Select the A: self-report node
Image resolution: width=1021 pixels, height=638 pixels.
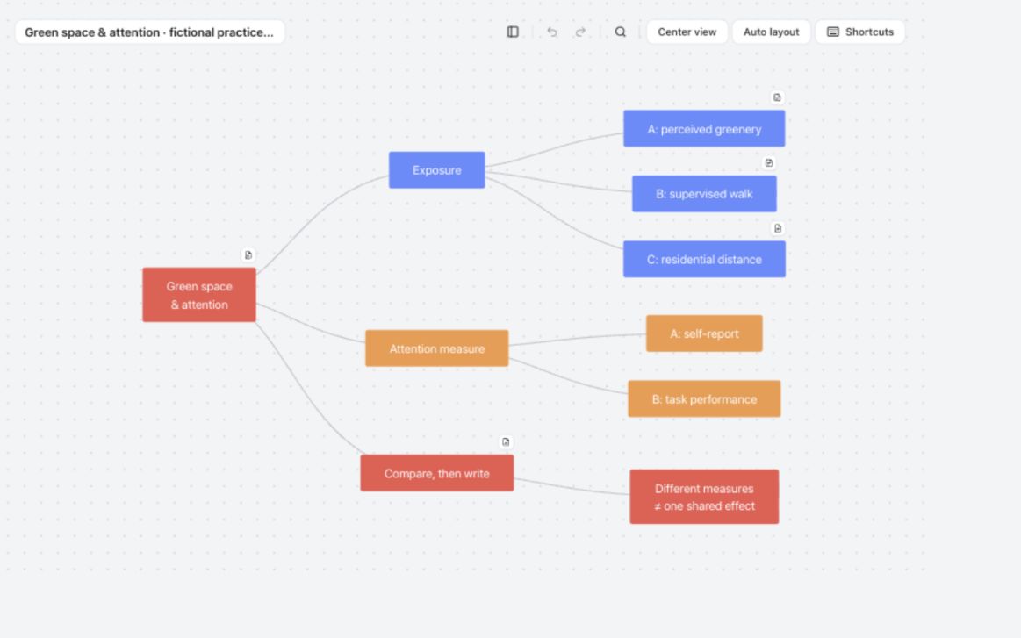coord(704,333)
